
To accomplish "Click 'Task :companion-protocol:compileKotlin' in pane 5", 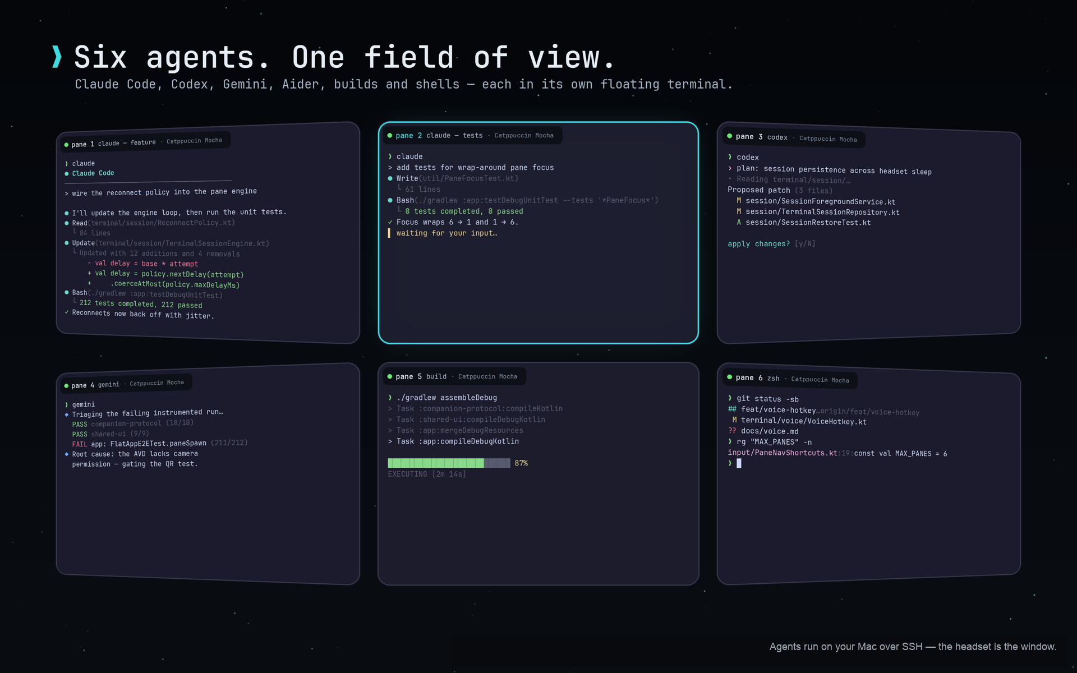I will pos(480,409).
